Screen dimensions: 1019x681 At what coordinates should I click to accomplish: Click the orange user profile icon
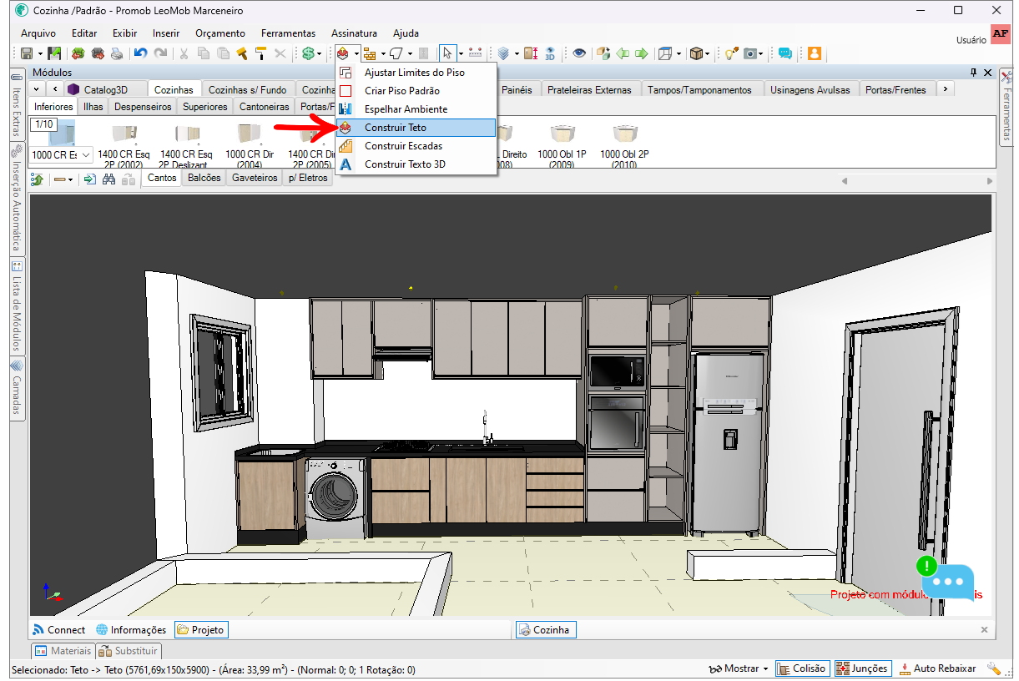tap(815, 53)
